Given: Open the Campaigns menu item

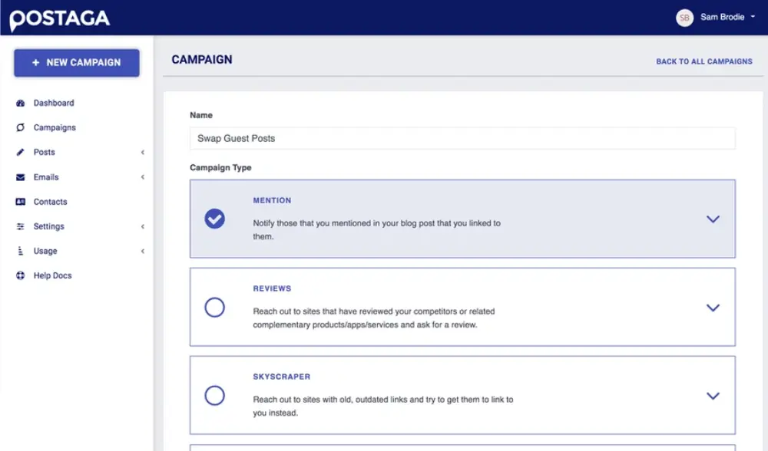Looking at the screenshot, I should (x=55, y=127).
